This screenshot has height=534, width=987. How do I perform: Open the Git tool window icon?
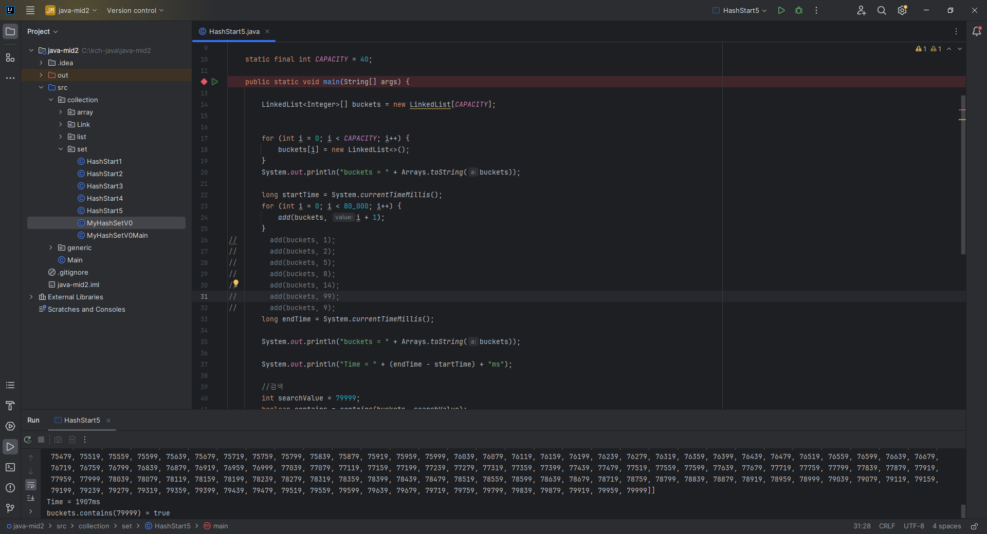tap(10, 508)
